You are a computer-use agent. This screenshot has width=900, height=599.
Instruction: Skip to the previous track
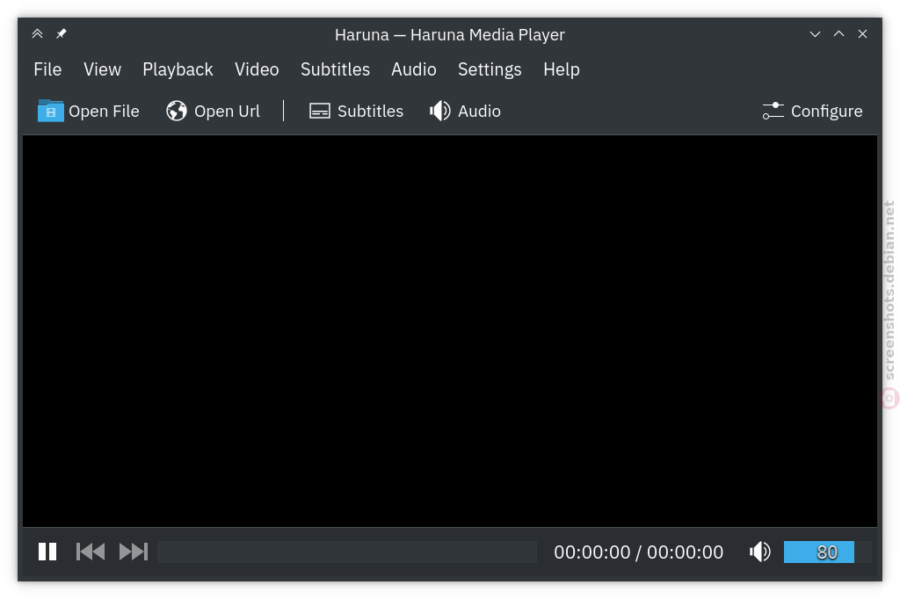tap(91, 552)
